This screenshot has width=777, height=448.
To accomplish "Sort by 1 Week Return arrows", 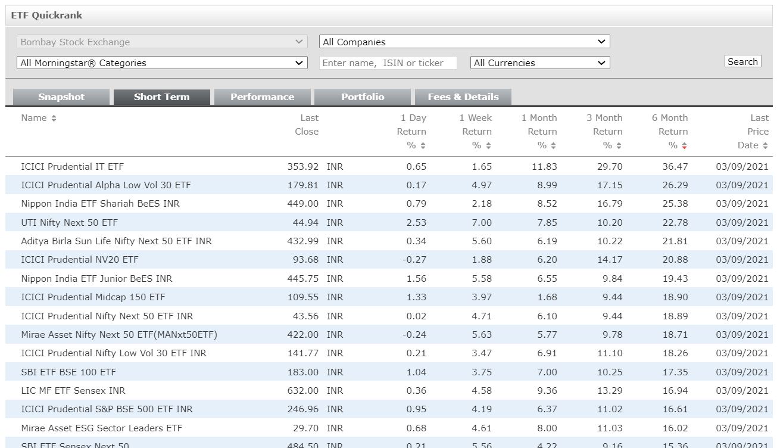I will (x=488, y=146).
